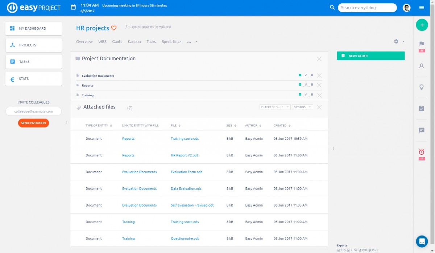Open notifications via the flag icon
This screenshot has height=253, width=435.
click(421, 44)
